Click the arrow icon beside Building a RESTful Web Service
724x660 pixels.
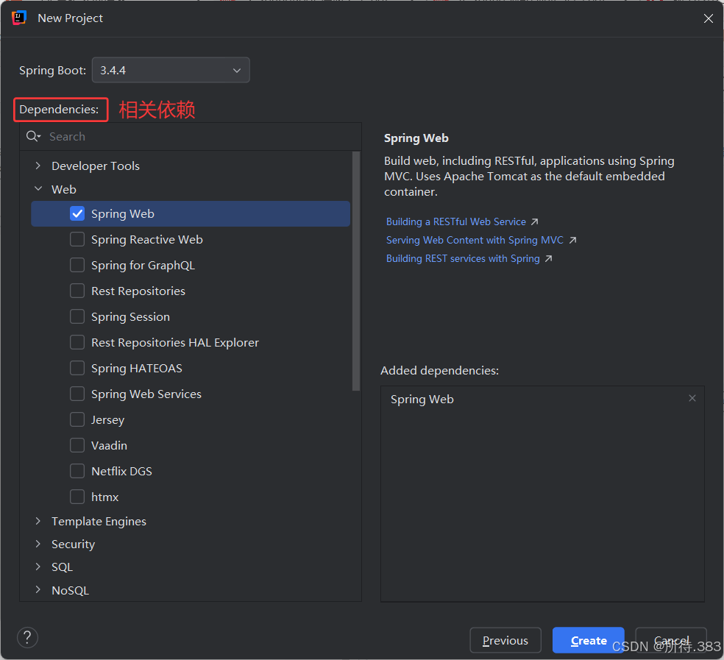click(x=534, y=221)
